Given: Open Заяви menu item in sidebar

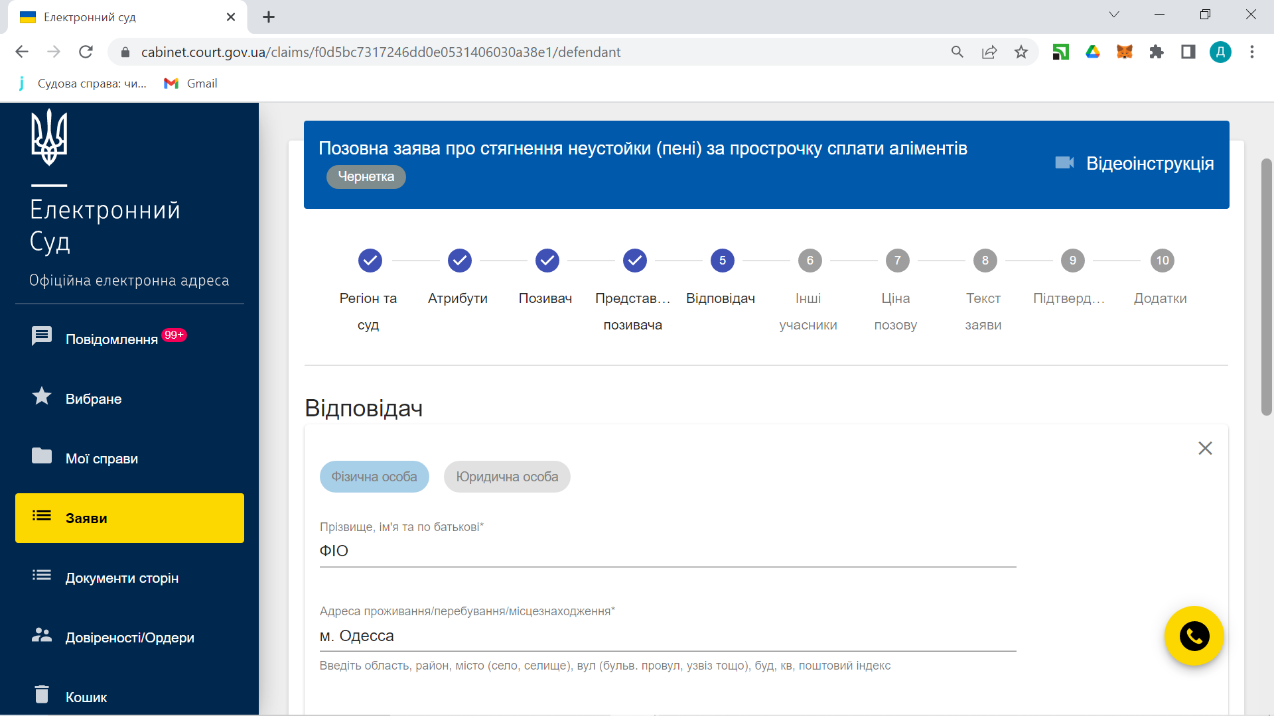Looking at the screenshot, I should 129,518.
